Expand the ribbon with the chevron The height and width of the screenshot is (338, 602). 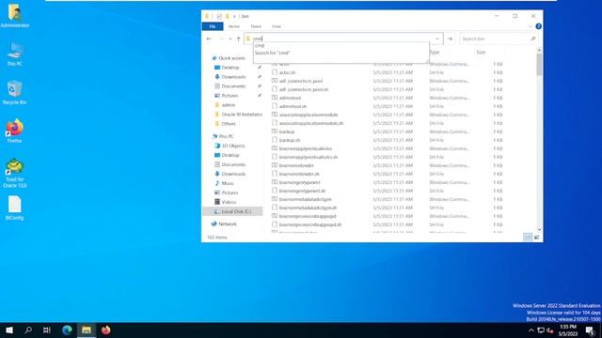pyautogui.click(x=531, y=26)
